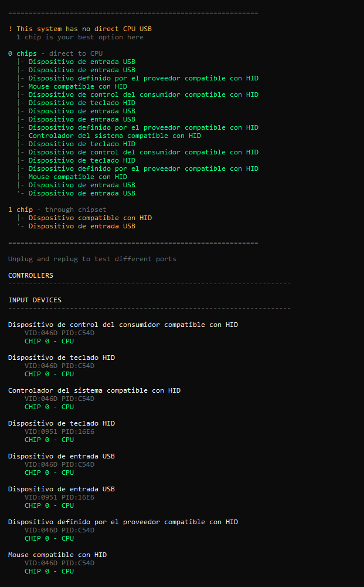Select green tree row "Controlador del sistema compatible con HID"
This screenshot has width=364, height=587.
pos(115,136)
